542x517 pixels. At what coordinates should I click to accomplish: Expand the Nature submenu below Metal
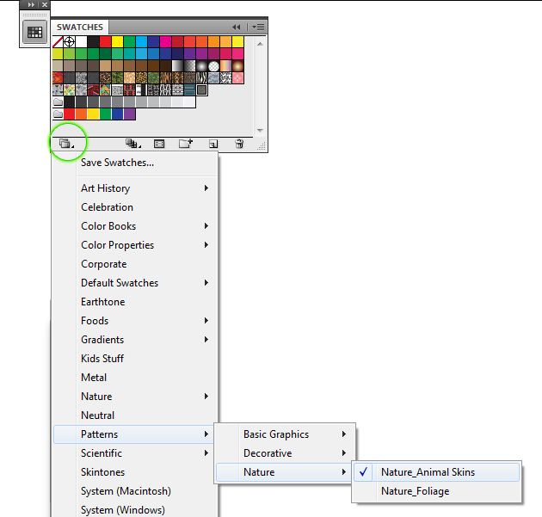[x=136, y=397]
